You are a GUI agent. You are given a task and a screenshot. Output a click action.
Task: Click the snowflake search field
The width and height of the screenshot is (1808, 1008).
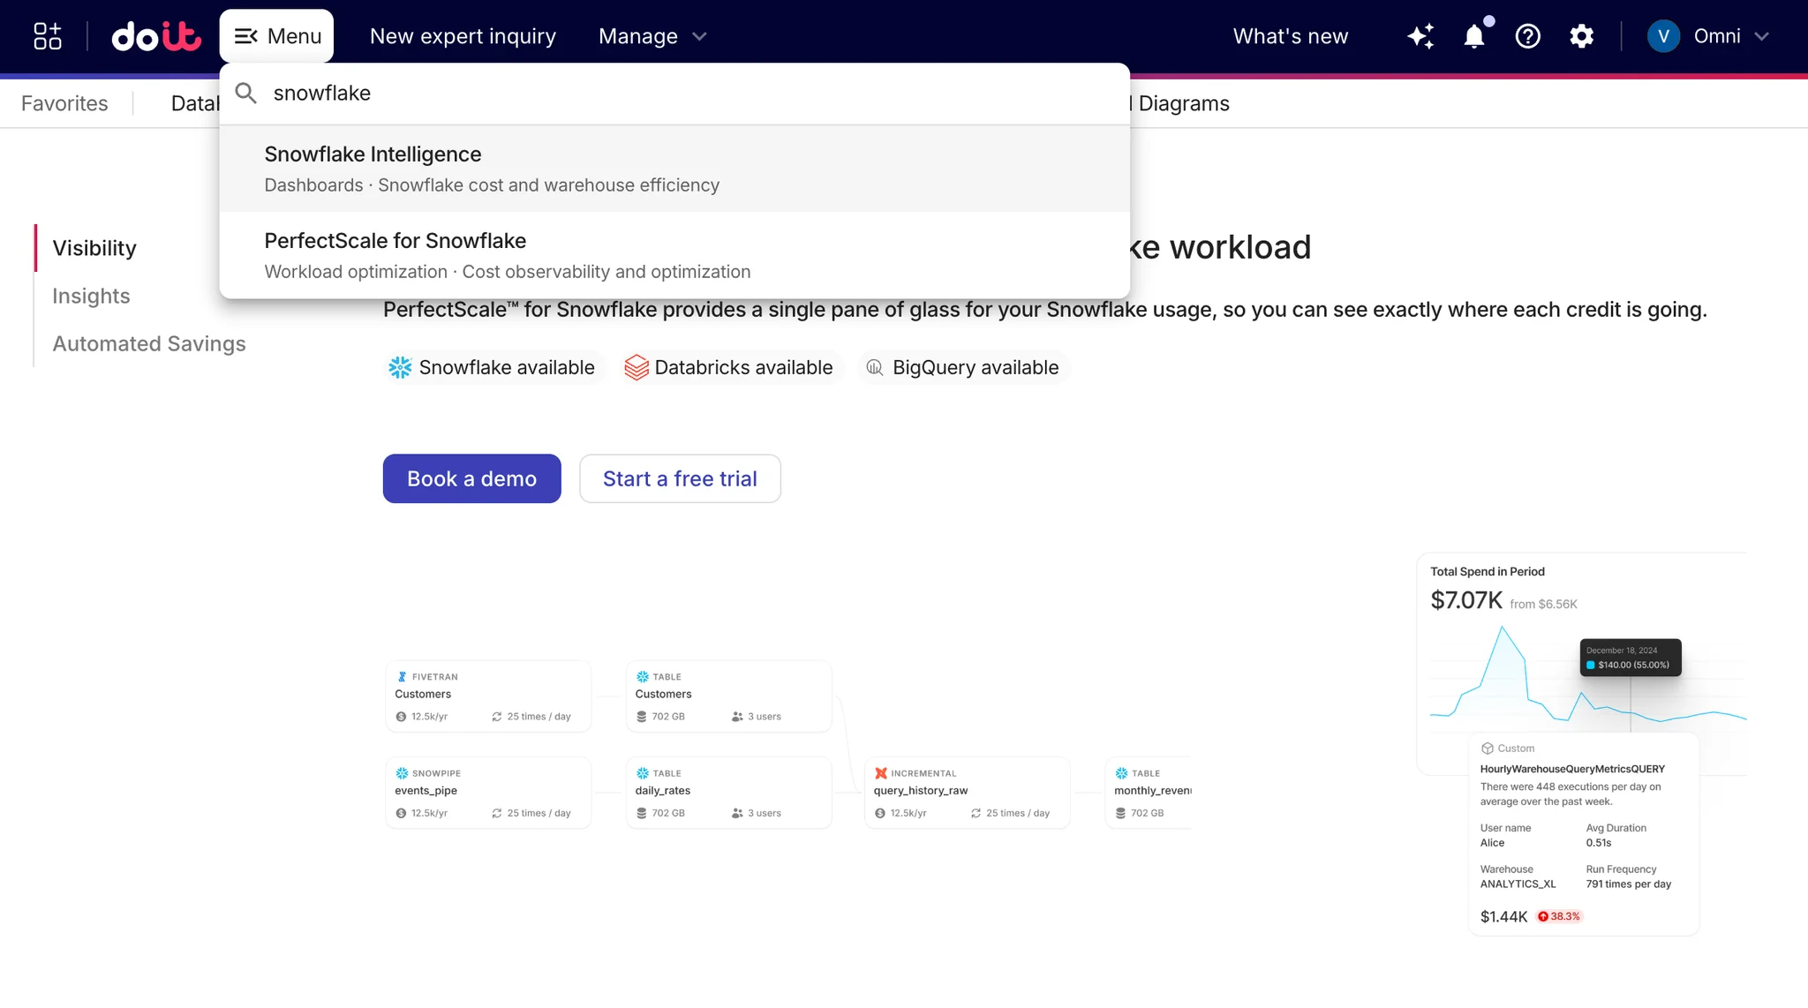click(x=674, y=94)
